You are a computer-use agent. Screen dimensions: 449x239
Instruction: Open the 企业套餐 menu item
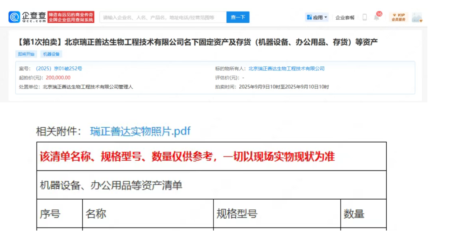pyautogui.click(x=345, y=17)
